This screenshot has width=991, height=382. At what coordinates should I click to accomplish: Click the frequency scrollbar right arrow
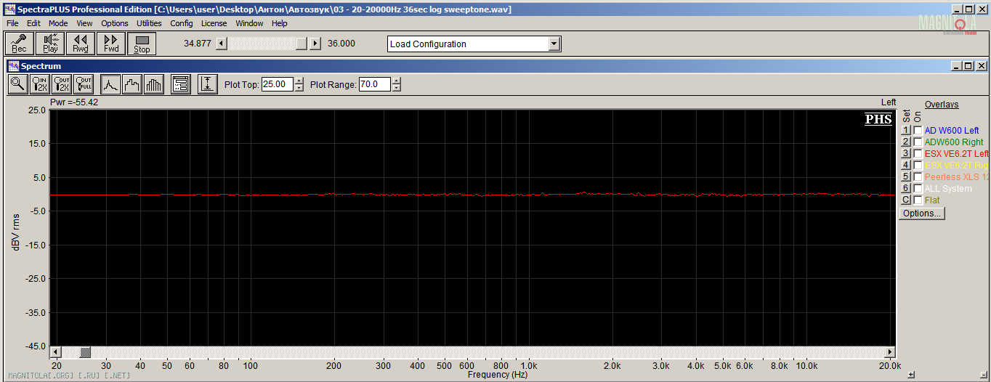point(889,352)
